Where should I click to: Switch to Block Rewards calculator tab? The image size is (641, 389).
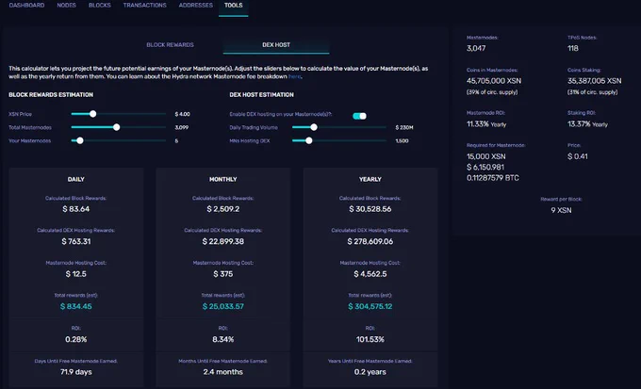[170, 45]
